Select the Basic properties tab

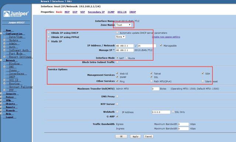click(x=59, y=12)
